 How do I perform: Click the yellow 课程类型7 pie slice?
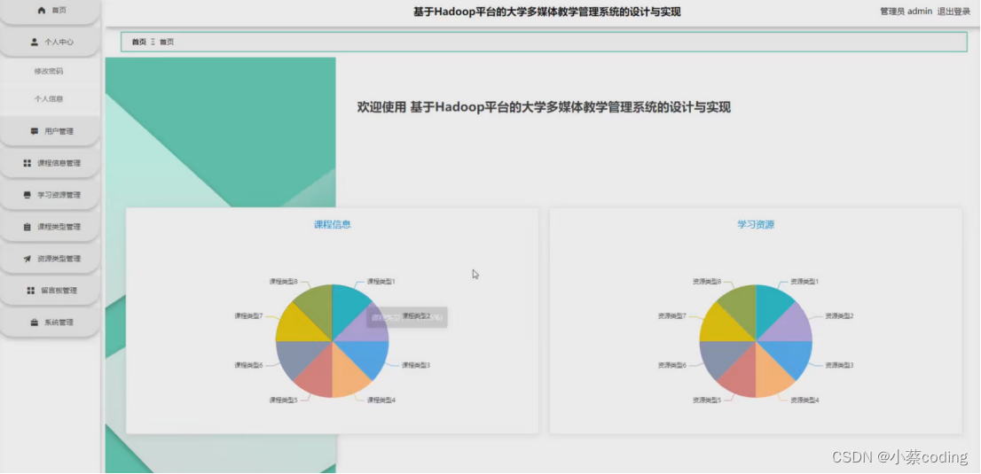click(296, 326)
